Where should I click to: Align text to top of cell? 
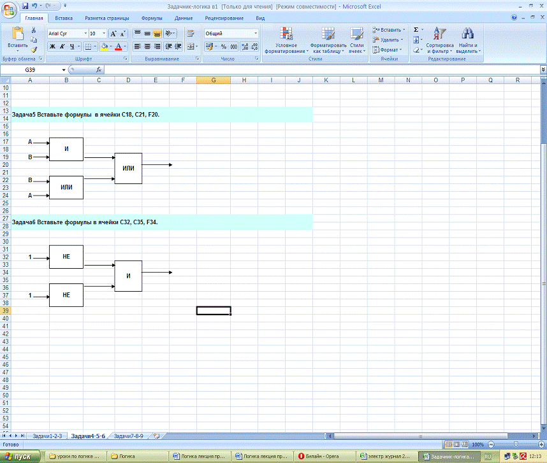138,34
